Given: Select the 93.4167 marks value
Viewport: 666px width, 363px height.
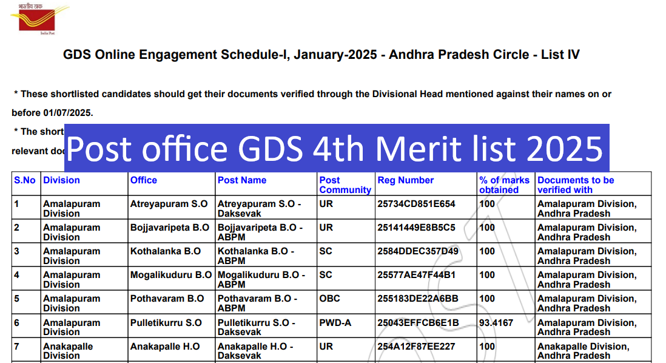Looking at the screenshot, I should (497, 323).
